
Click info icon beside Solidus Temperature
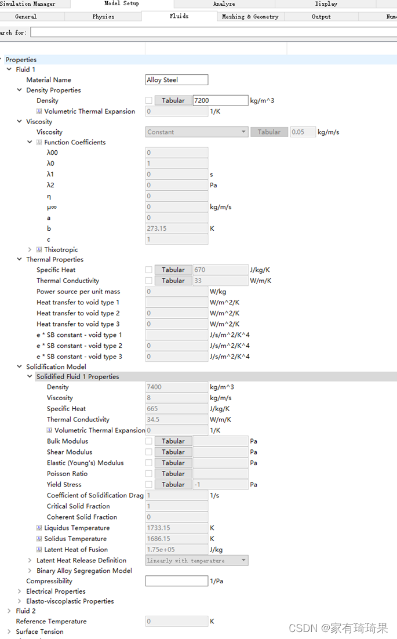pyautogui.click(x=39, y=539)
